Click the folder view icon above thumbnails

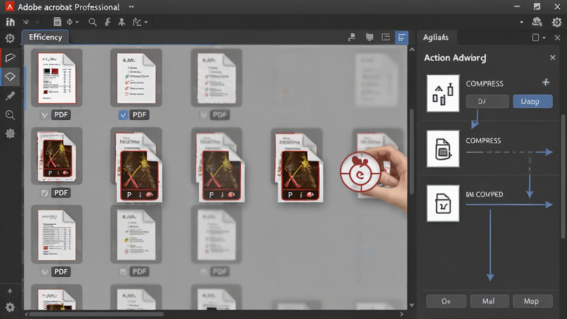click(369, 37)
